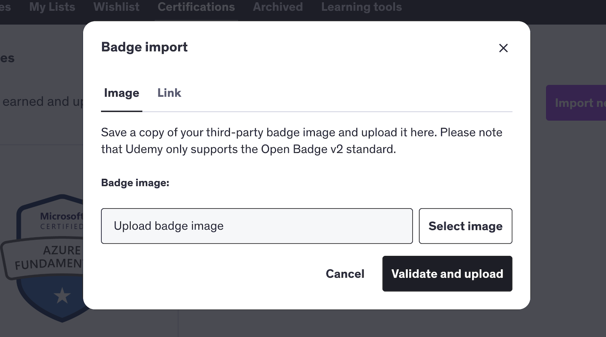Click the Microsoft Certified shield icon
Viewport: 606px width, 337px height.
tap(61, 220)
